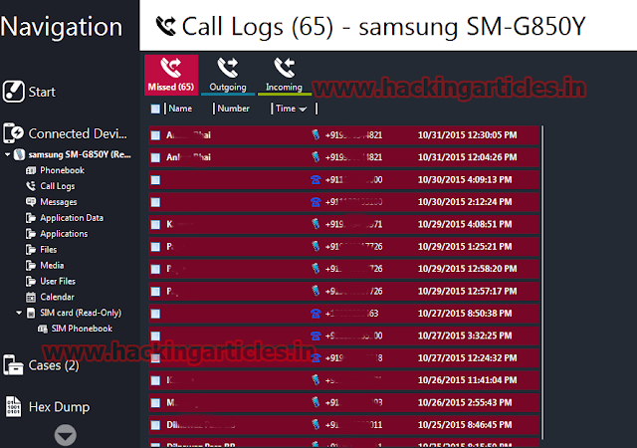The image size is (637, 448).
Task: Open the Hex Dump file icon
Action: pos(13,406)
